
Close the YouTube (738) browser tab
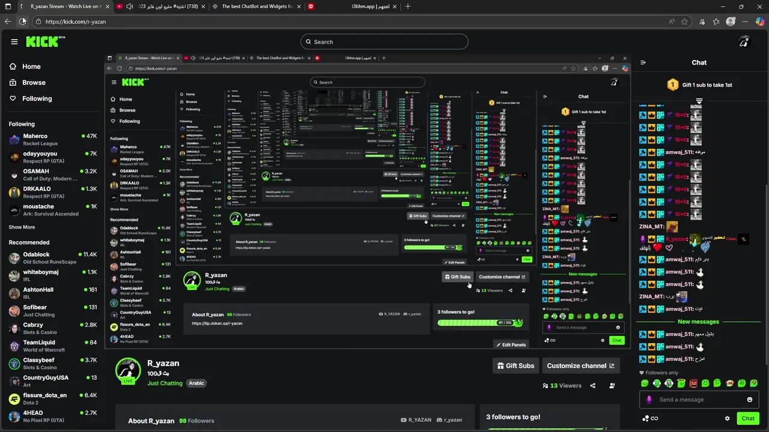pyautogui.click(x=202, y=7)
